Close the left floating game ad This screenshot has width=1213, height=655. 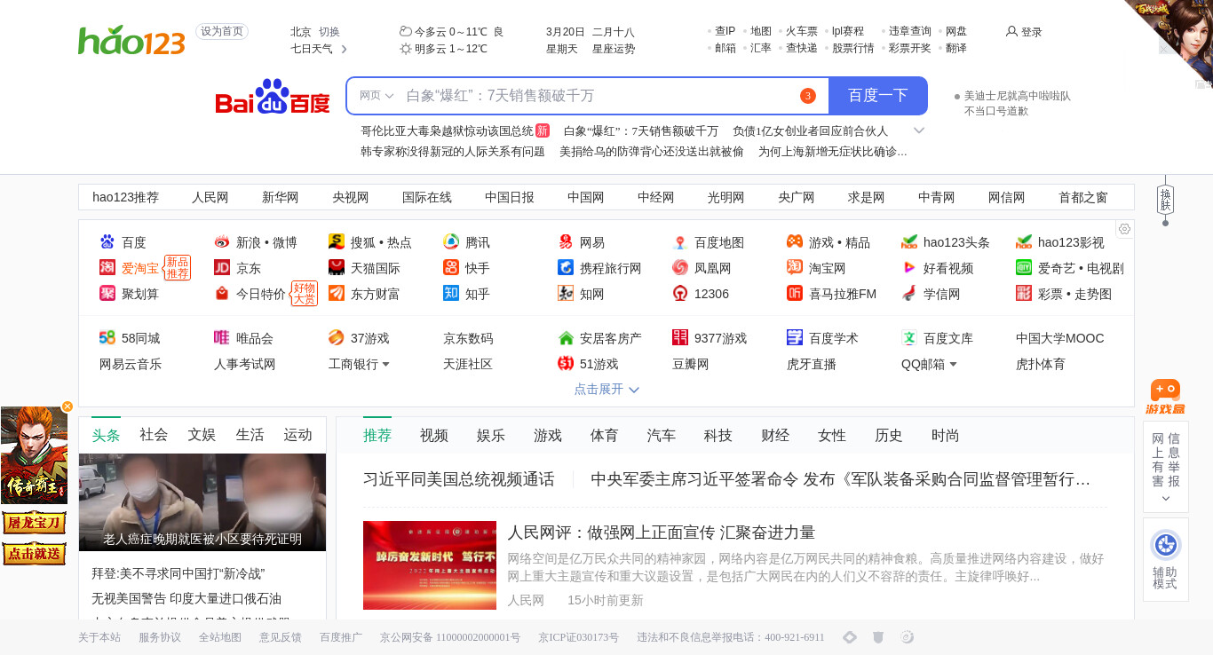[67, 406]
